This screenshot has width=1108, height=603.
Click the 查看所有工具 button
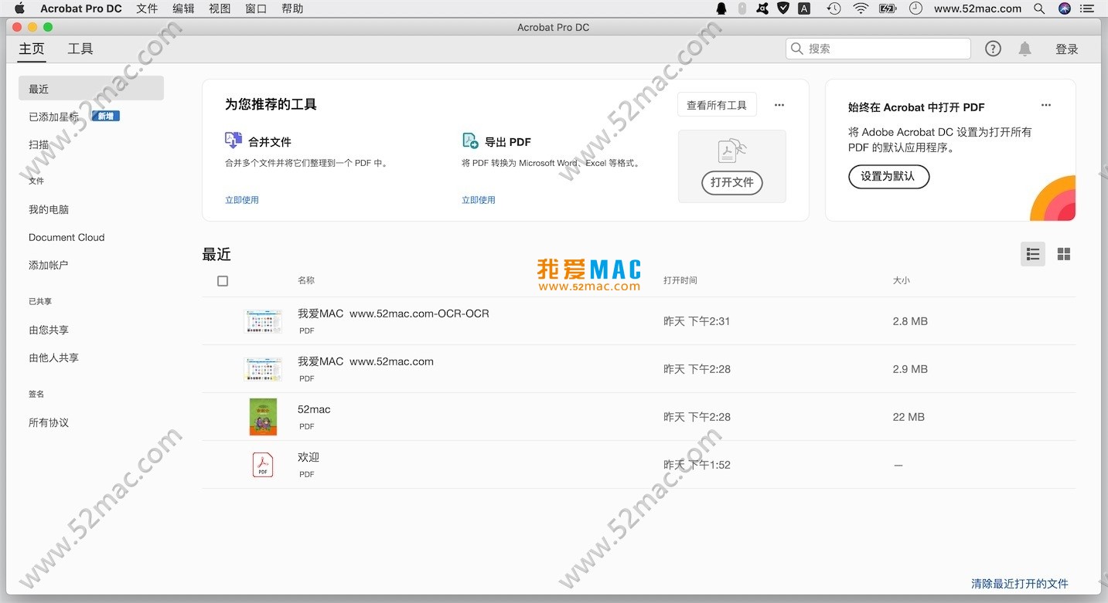click(x=717, y=105)
